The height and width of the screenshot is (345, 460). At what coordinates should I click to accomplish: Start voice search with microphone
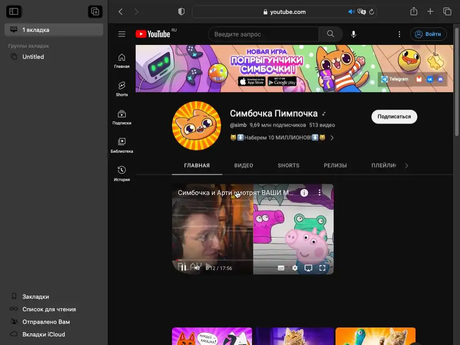354,34
